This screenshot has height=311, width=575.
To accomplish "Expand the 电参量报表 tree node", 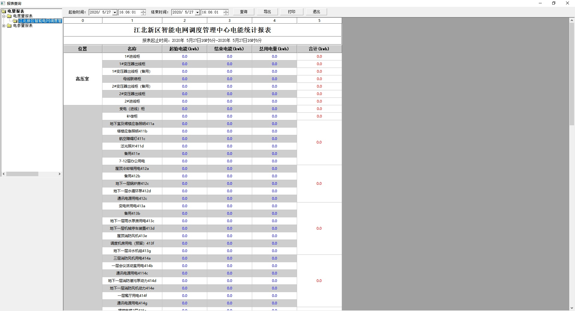I will (4, 26).
